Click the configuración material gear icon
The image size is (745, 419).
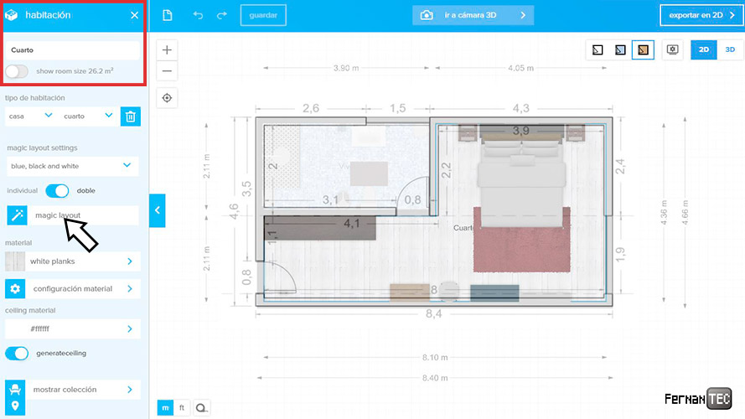click(x=15, y=288)
